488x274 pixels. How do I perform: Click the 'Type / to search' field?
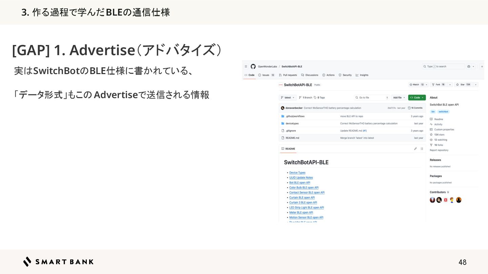pos(443,67)
